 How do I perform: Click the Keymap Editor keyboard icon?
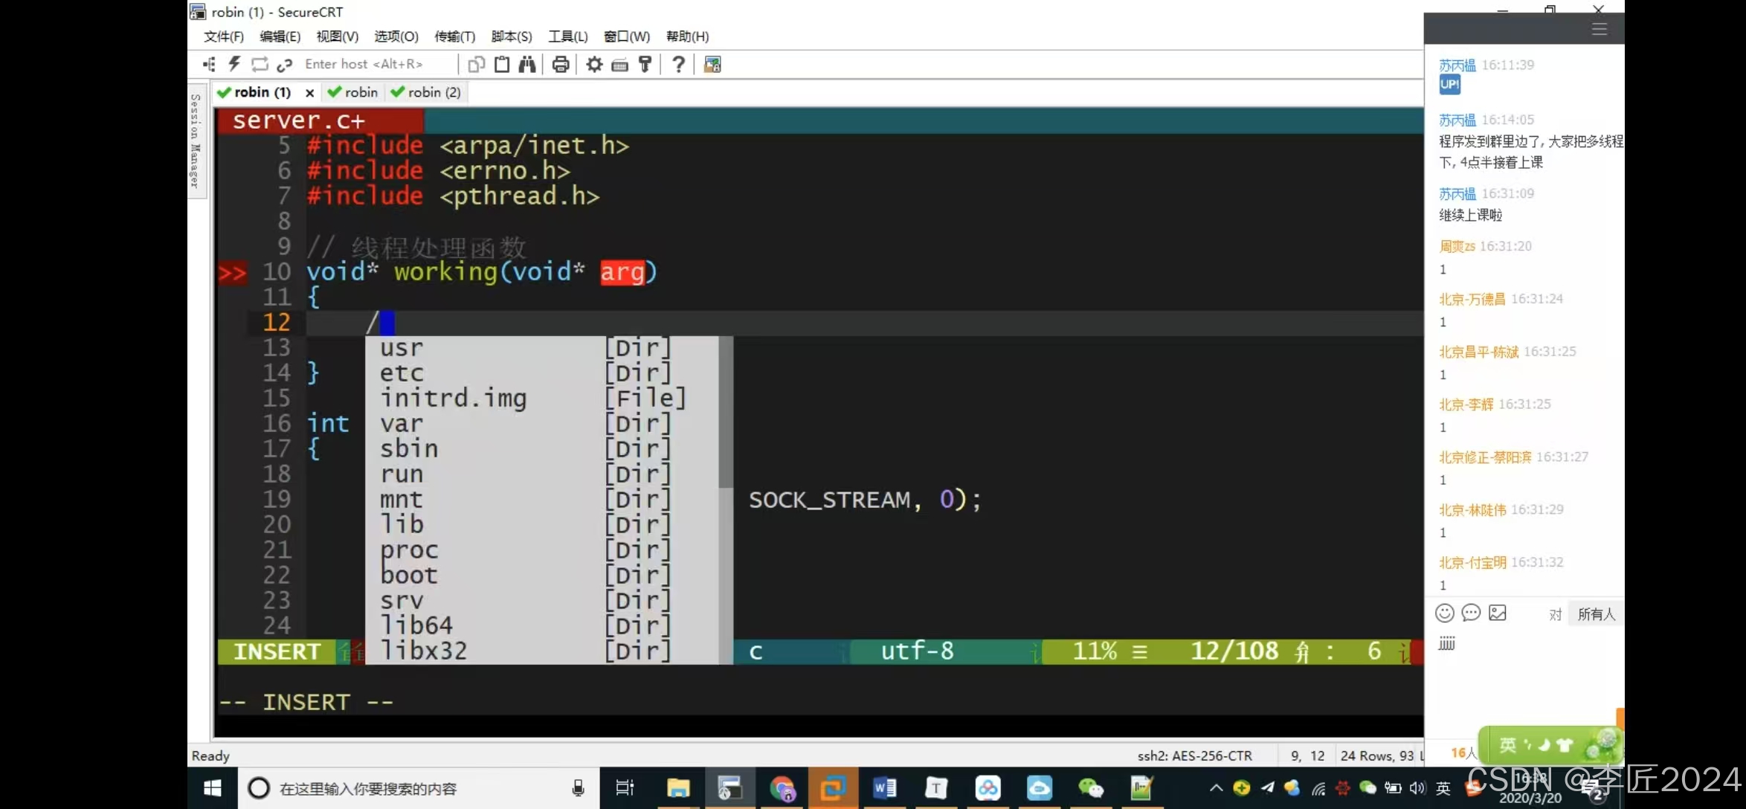[x=619, y=65]
